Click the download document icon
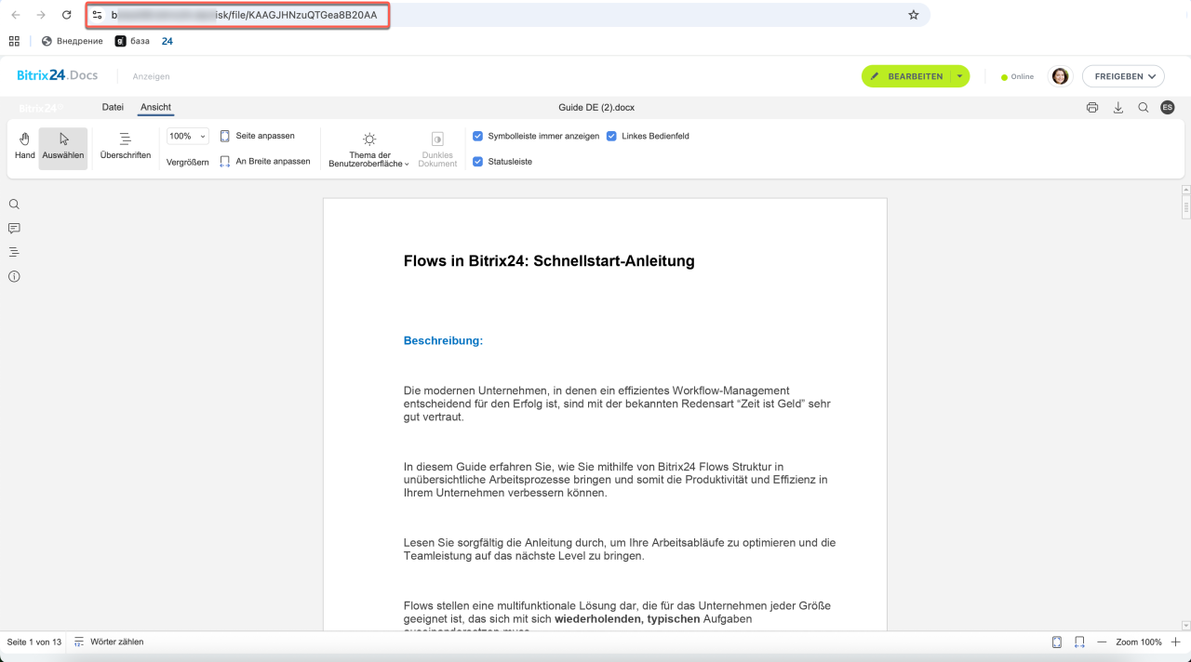This screenshot has width=1191, height=662. (1117, 108)
